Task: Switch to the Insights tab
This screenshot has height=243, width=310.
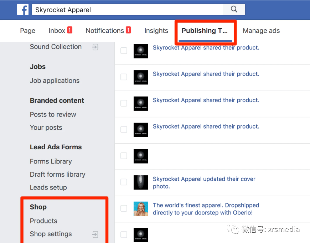Action: click(x=156, y=31)
